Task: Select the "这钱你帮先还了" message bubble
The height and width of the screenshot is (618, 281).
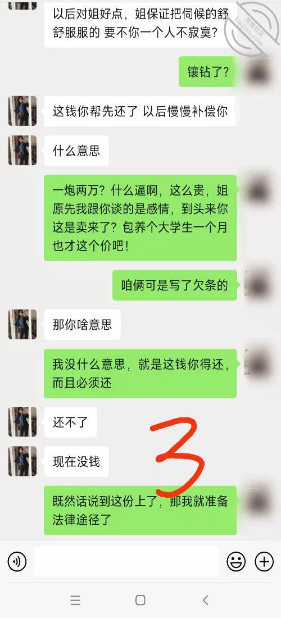Action: (x=140, y=111)
